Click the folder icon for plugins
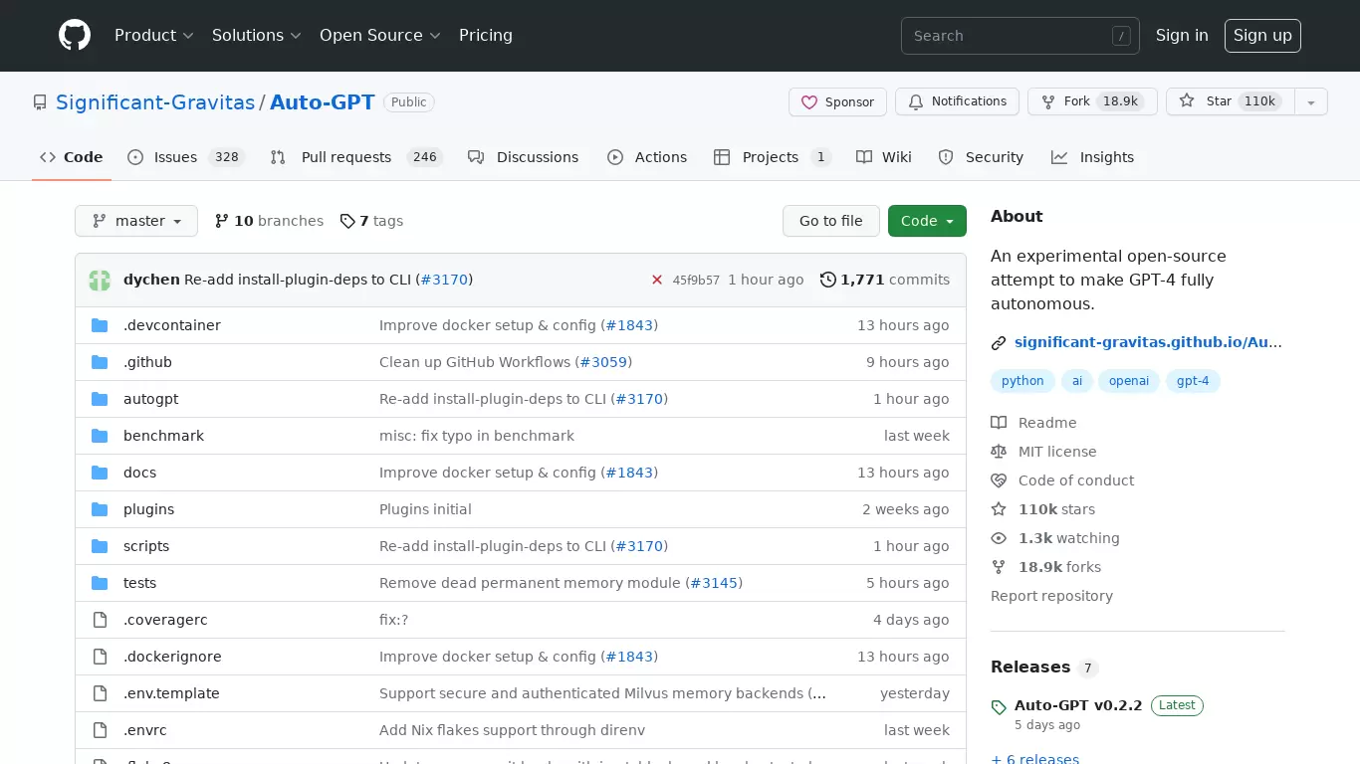Image resolution: width=1360 pixels, height=764 pixels. pyautogui.click(x=100, y=509)
